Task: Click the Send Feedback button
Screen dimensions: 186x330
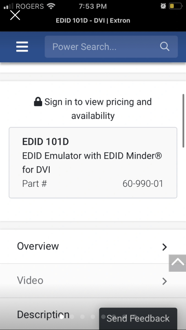Action: [x=138, y=318]
